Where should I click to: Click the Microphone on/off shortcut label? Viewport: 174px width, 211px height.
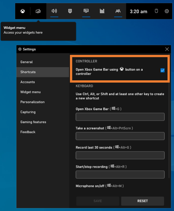pyautogui.click(x=100, y=186)
